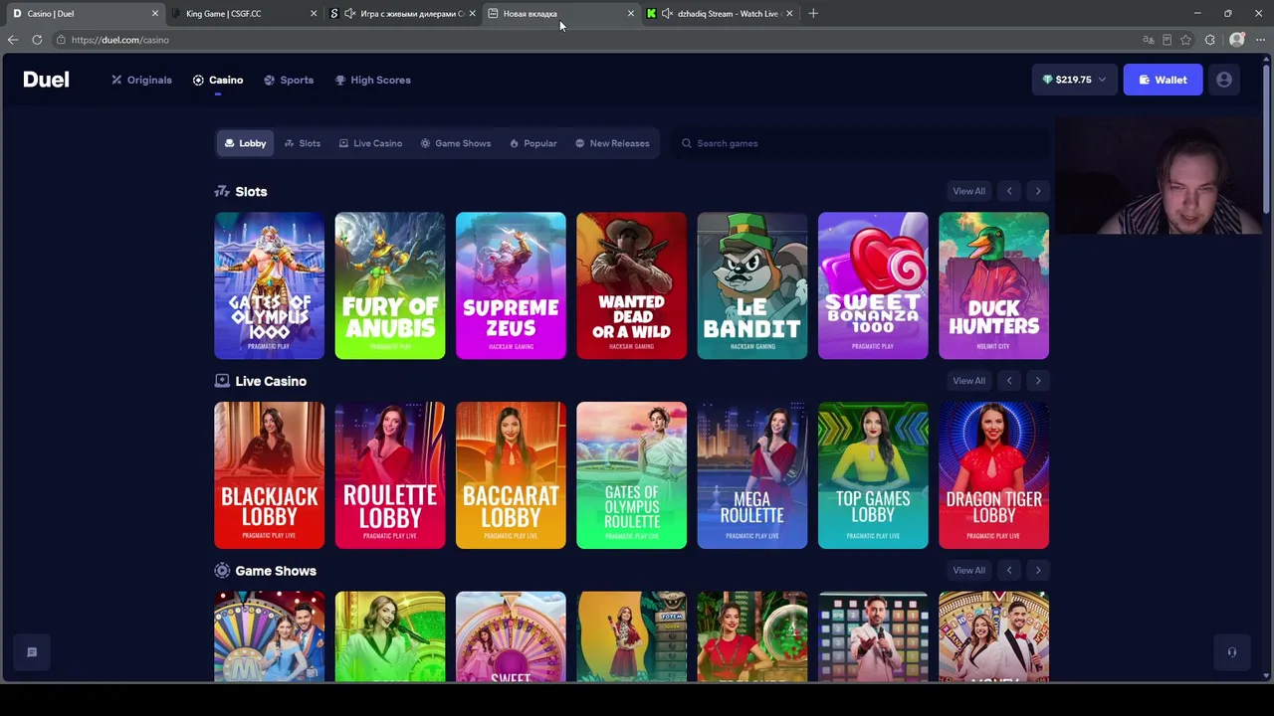Select the Game Shows filter tab
Viewport: 1274px width, 716px height.
click(x=455, y=143)
